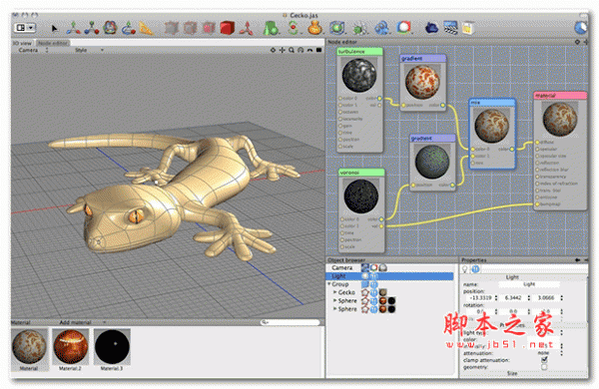Screen dimensions: 599x389
Task: Toggle clamp attenuation checkbox
Action: point(544,360)
